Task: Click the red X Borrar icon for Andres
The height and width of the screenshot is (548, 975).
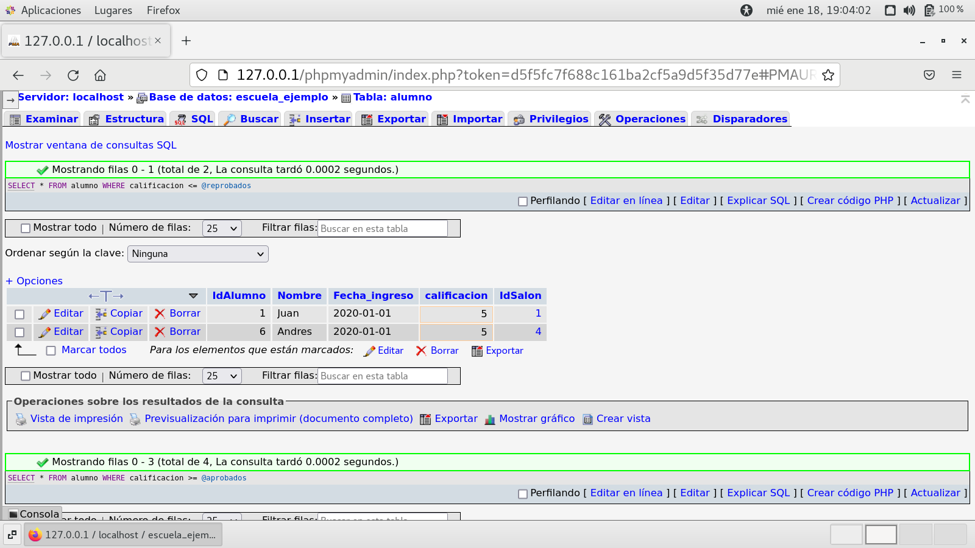Action: point(160,332)
